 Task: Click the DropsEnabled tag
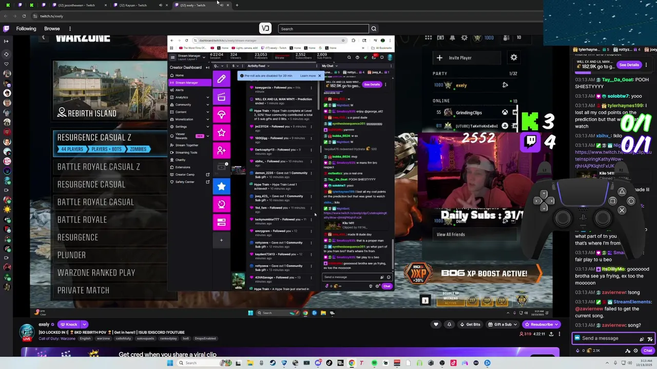point(205,339)
